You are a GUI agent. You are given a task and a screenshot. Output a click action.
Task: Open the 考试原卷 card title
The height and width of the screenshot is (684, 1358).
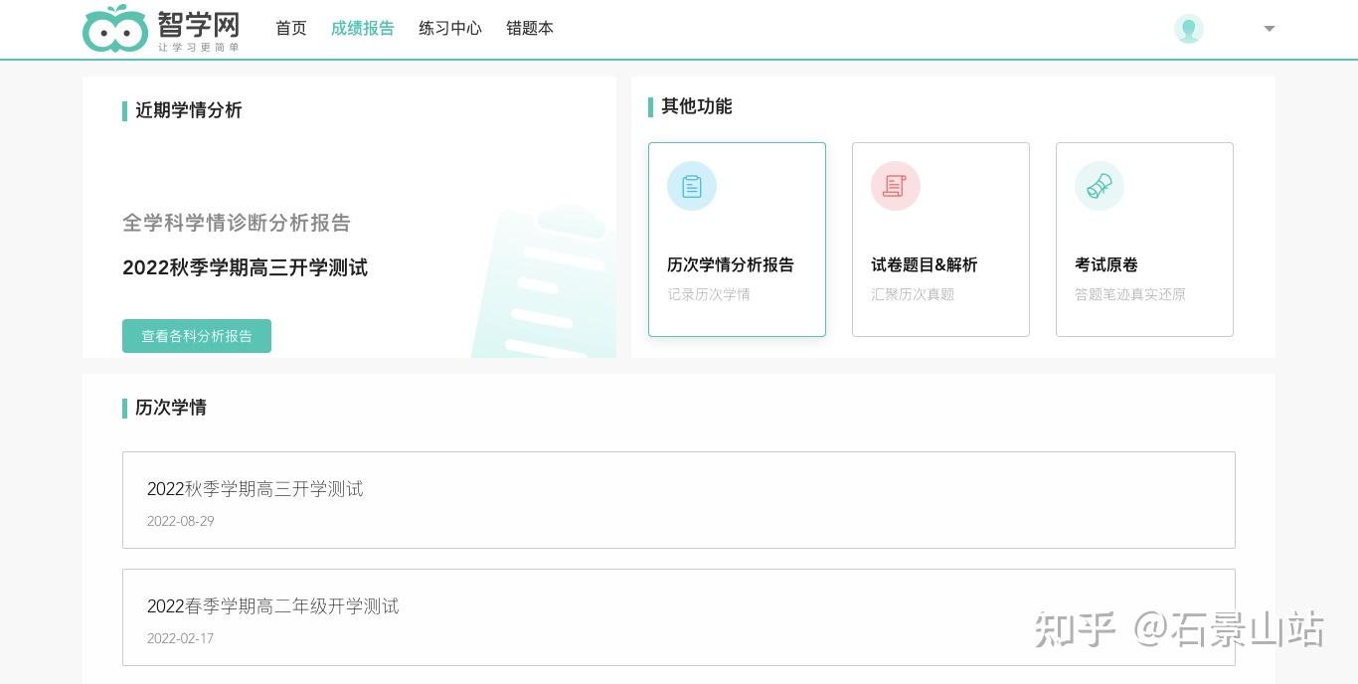(1106, 264)
